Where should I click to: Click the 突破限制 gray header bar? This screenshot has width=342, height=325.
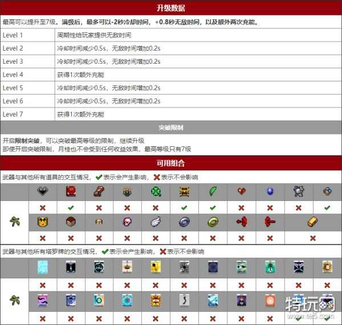pos(170,127)
